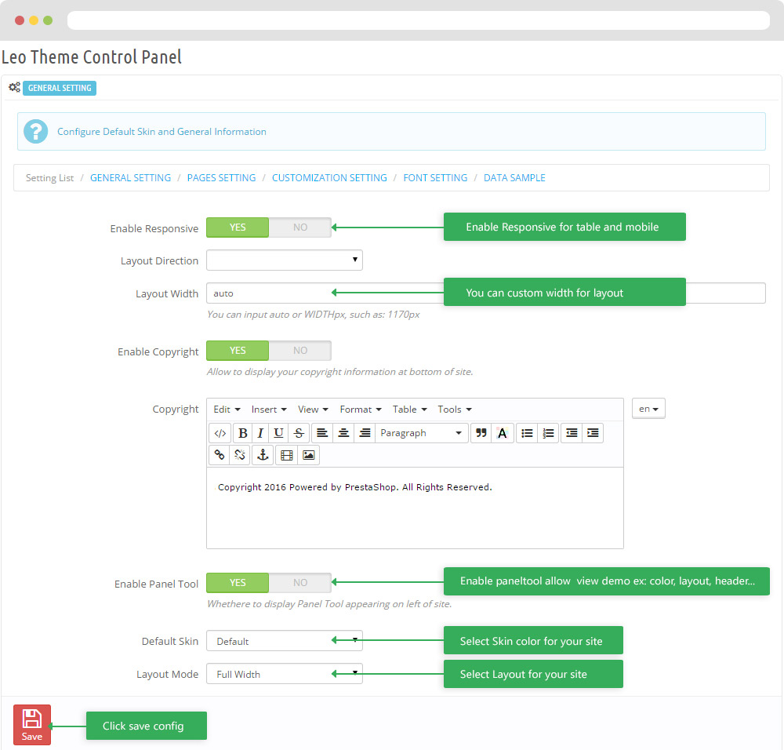Open the Table menu in the editor
Viewport: 784px width, 750px height.
[409, 410]
